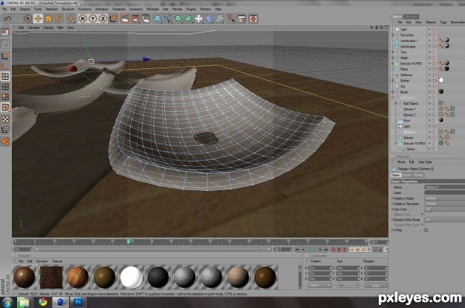The image size is (465, 308).
Task: Click the Undo arrow in the top toolbar
Action: pyautogui.click(x=7, y=19)
